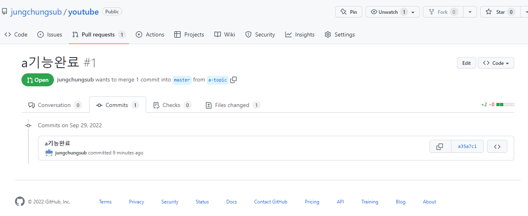Image resolution: width=528 pixels, height=216 pixels.
Task: Open the About footer link
Action: coord(430,201)
